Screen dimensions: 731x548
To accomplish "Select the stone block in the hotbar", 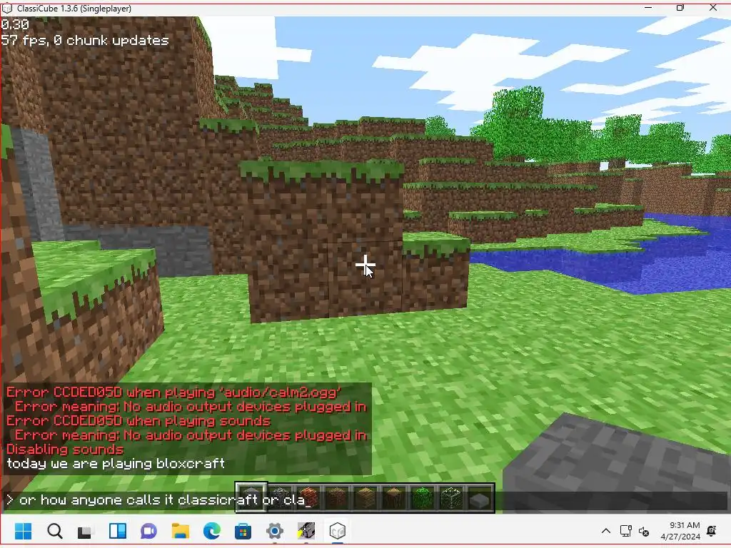I will click(251, 497).
